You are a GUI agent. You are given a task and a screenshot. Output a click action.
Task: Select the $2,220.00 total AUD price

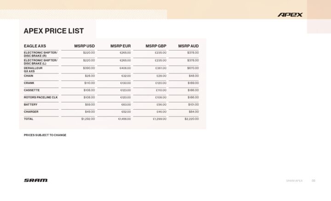[x=192, y=119]
